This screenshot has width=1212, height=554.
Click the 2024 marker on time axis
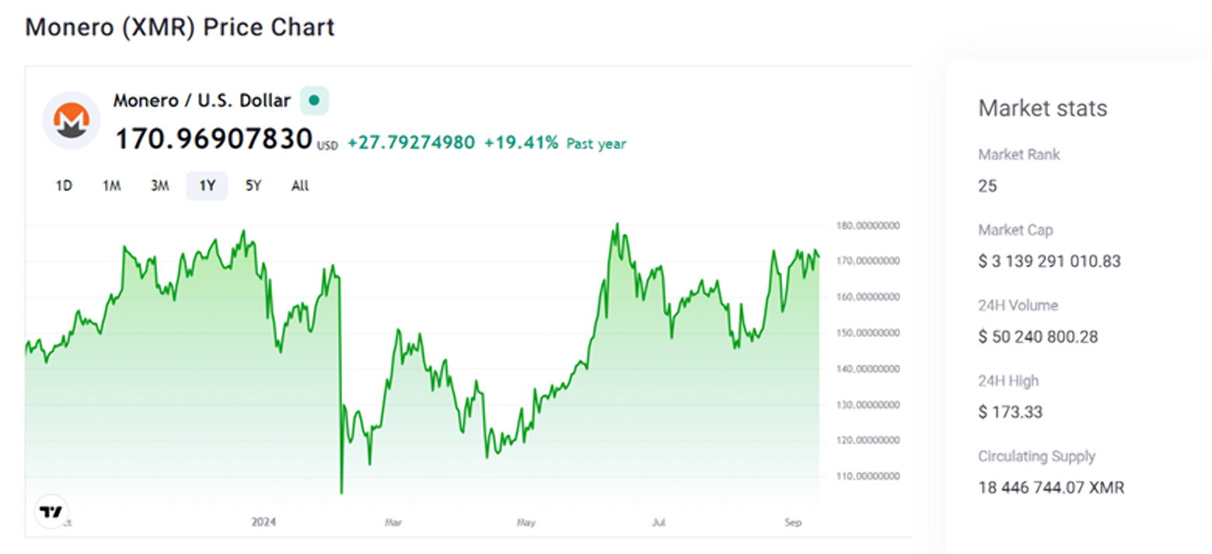264,523
